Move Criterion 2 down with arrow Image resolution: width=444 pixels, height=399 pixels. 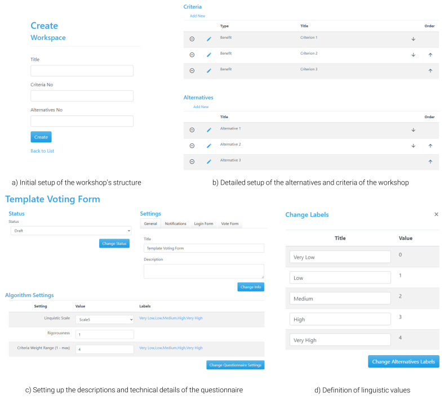414,55
